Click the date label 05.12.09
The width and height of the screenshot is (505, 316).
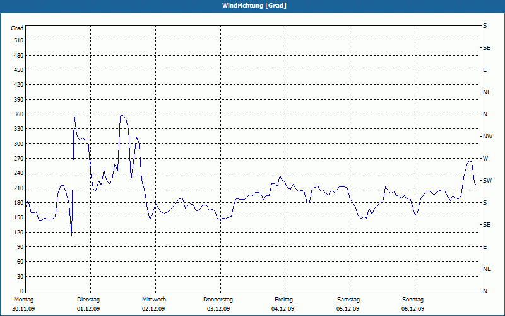point(348,309)
